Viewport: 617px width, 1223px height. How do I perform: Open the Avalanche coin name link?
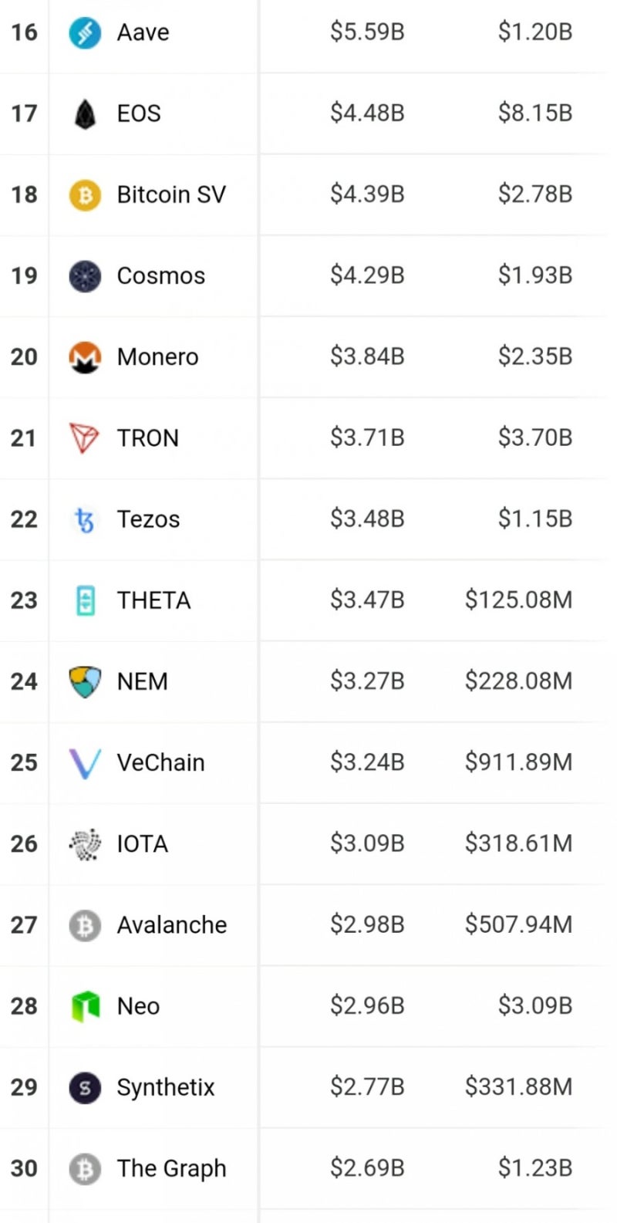[x=171, y=924]
